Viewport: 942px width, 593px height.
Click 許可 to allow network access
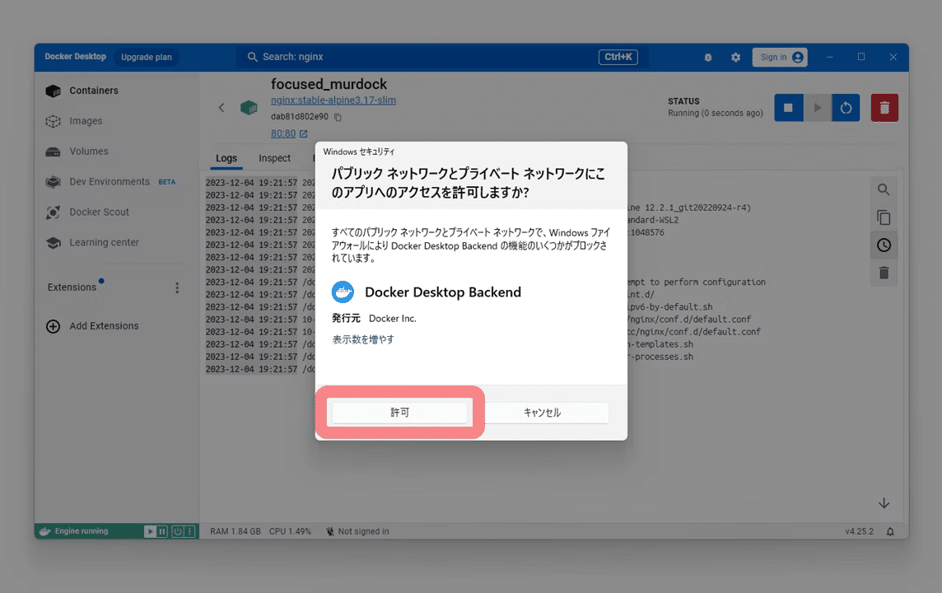click(x=399, y=412)
